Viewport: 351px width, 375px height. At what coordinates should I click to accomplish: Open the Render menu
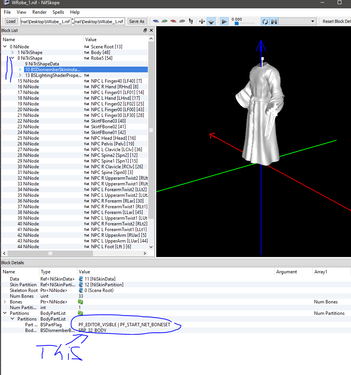[40, 12]
